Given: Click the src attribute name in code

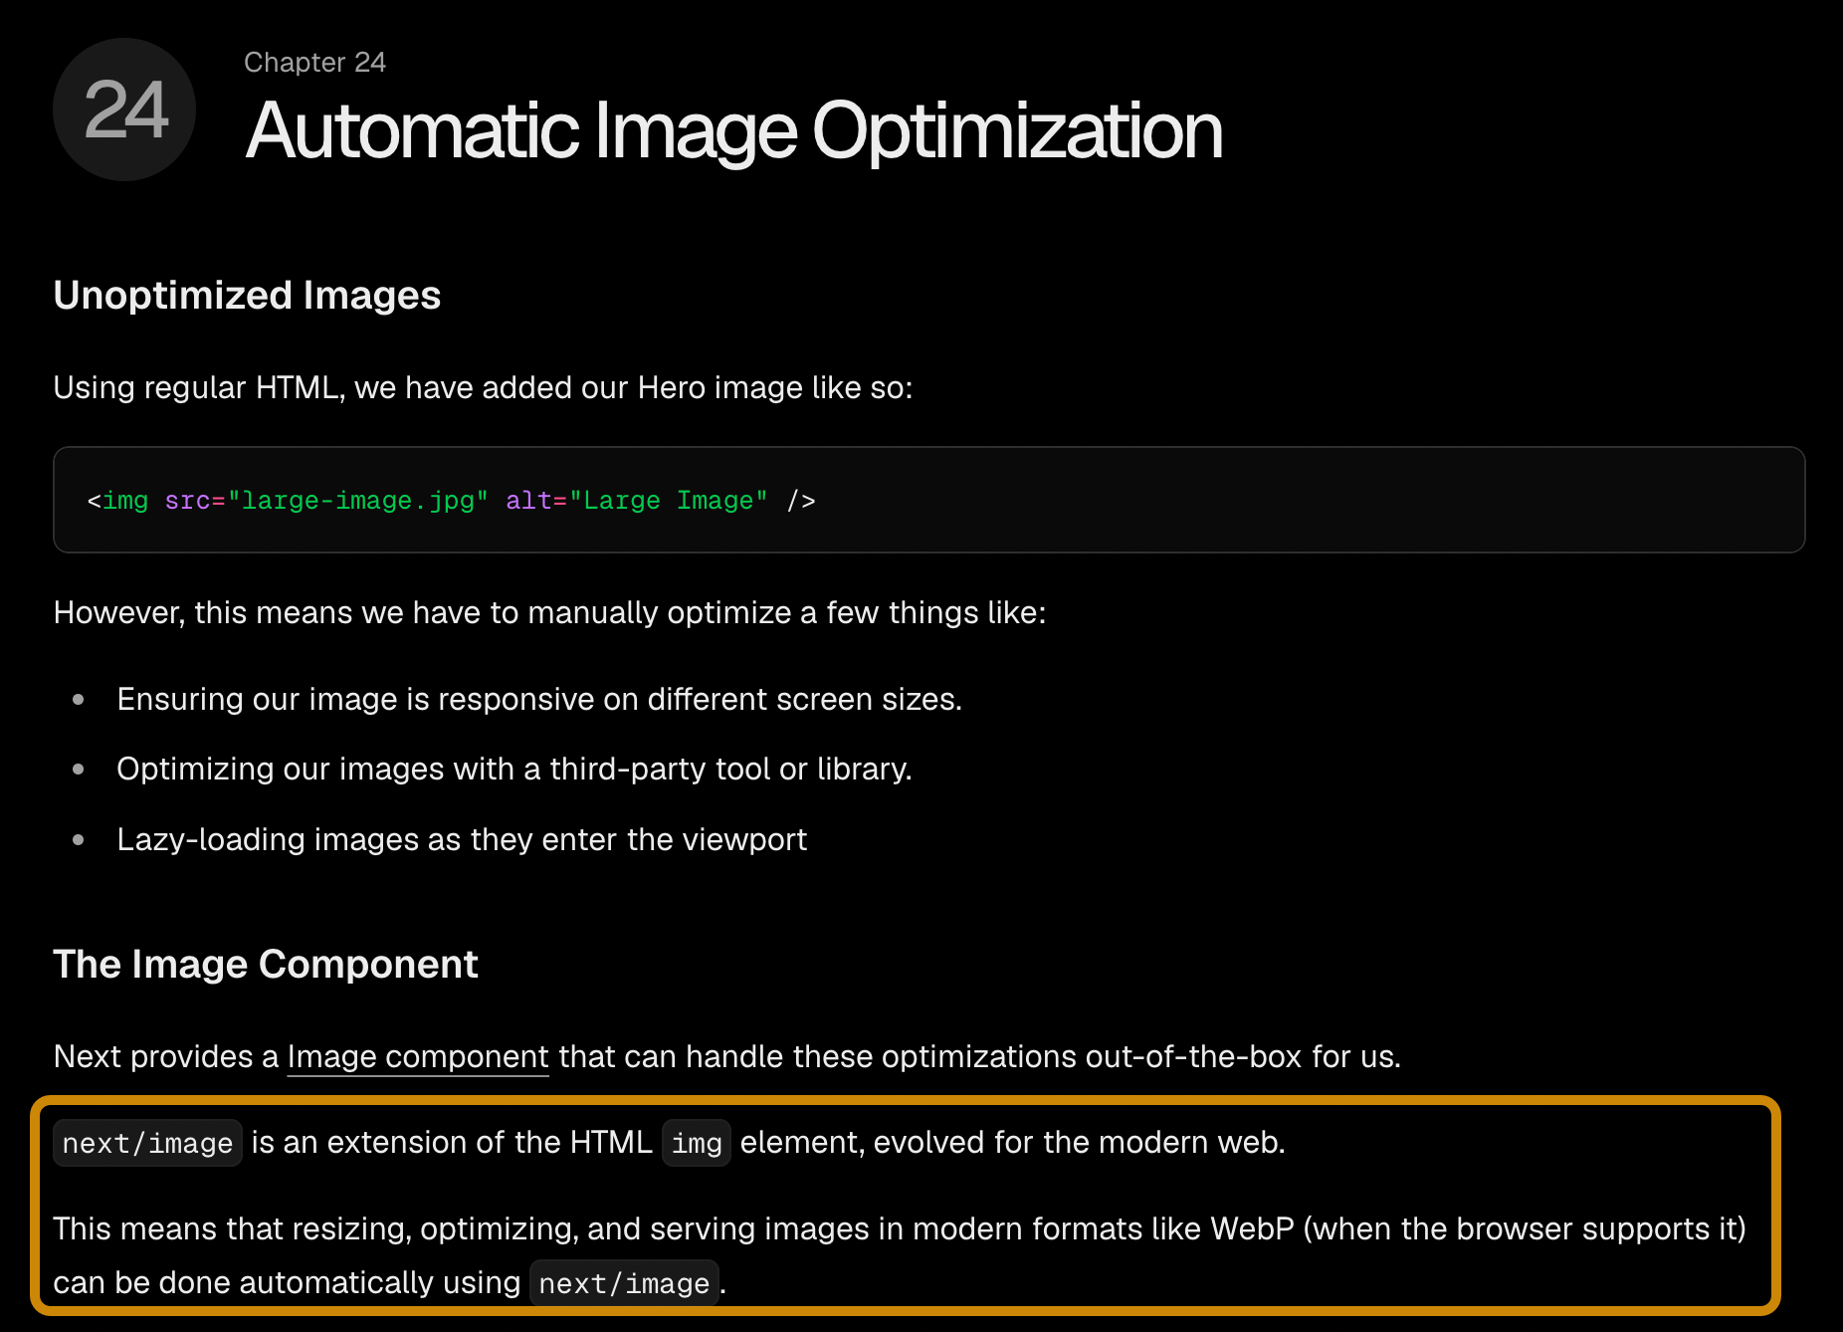Looking at the screenshot, I should 187,501.
